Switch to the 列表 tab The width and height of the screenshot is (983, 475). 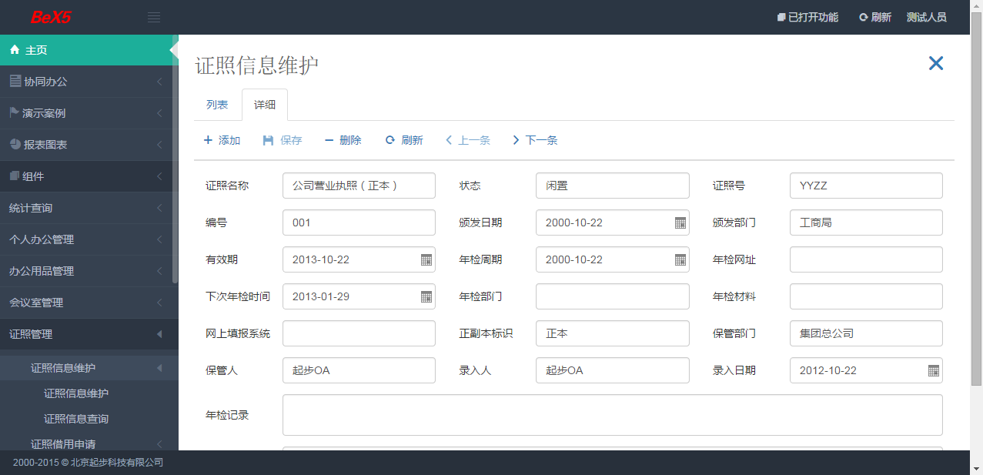click(216, 105)
